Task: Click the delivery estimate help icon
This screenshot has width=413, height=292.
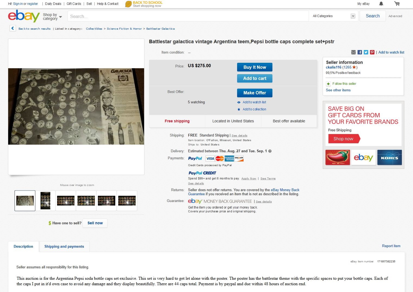Action: point(270,151)
